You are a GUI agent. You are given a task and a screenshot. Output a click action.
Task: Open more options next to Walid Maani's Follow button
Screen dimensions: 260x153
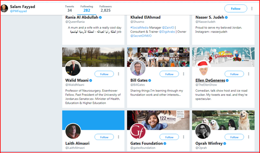(x=118, y=74)
